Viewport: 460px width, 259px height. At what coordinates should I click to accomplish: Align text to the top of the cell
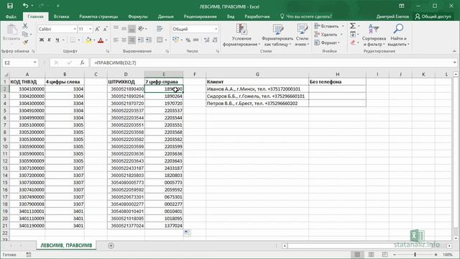(x=116, y=29)
